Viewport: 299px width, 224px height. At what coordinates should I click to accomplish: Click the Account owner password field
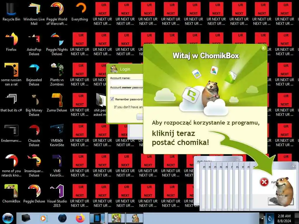pyautogui.click(x=127, y=92)
